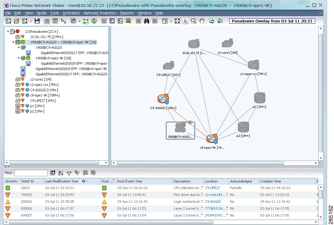334x225 pixels.
Task: Select the c2-npe1-crs router icon on the map
Action: [x=253, y=65]
